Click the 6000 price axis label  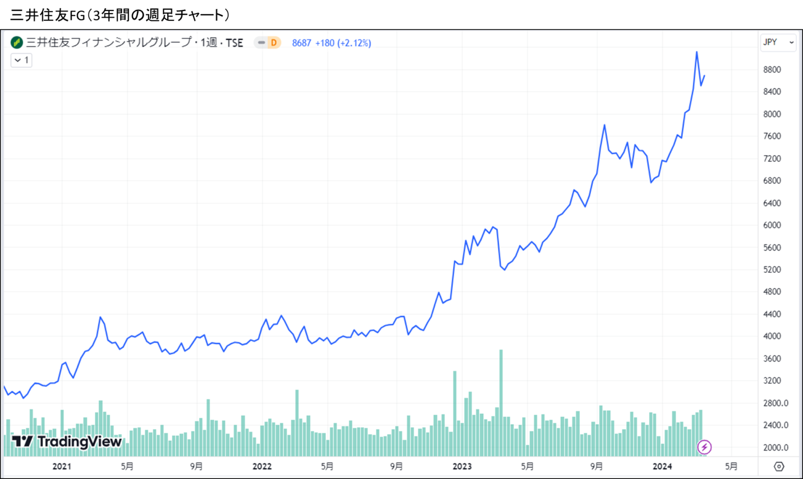click(x=772, y=225)
